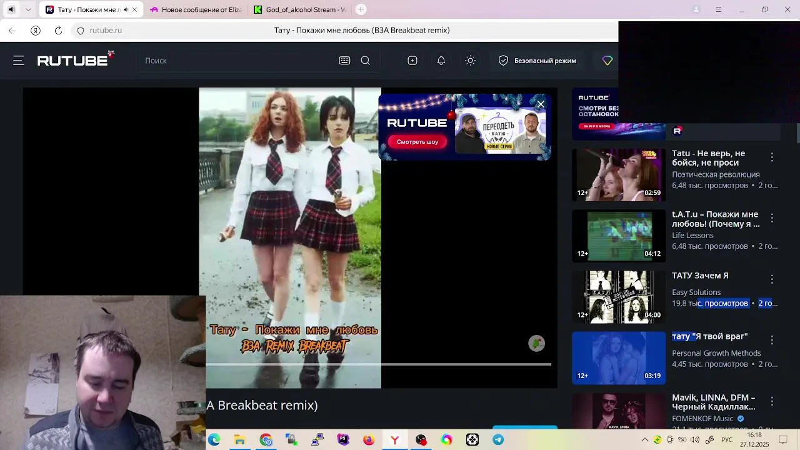800x450 pixels.
Task: Click the tab bar sound indicator icon
Action: coord(11,9)
